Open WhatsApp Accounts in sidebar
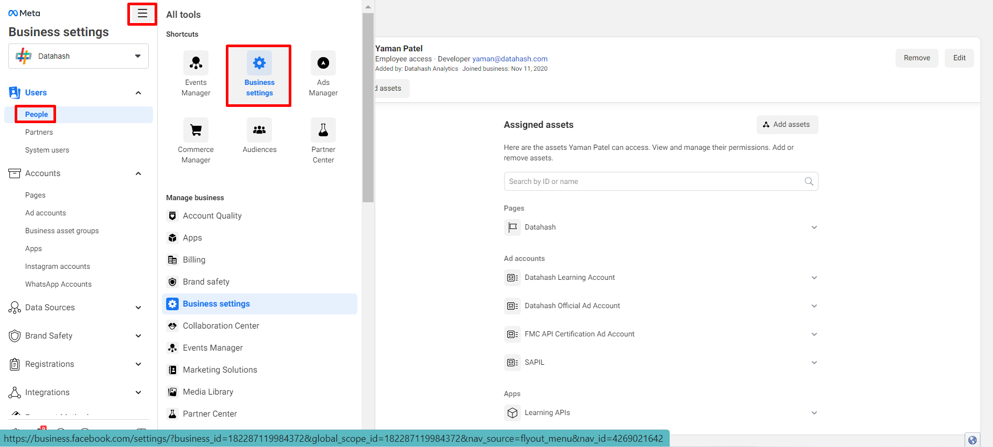The height and width of the screenshot is (447, 993). (58, 284)
